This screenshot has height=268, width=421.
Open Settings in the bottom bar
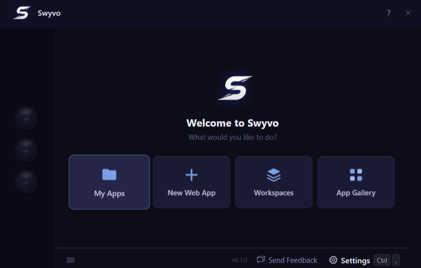[350, 260]
